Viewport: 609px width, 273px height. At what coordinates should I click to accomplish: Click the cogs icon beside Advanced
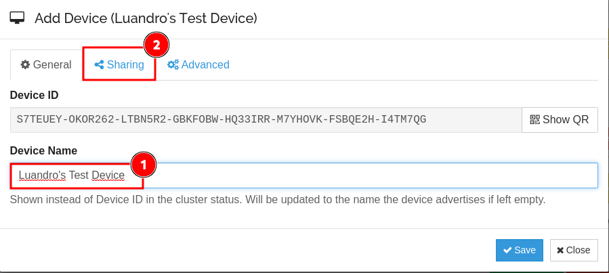[173, 65]
